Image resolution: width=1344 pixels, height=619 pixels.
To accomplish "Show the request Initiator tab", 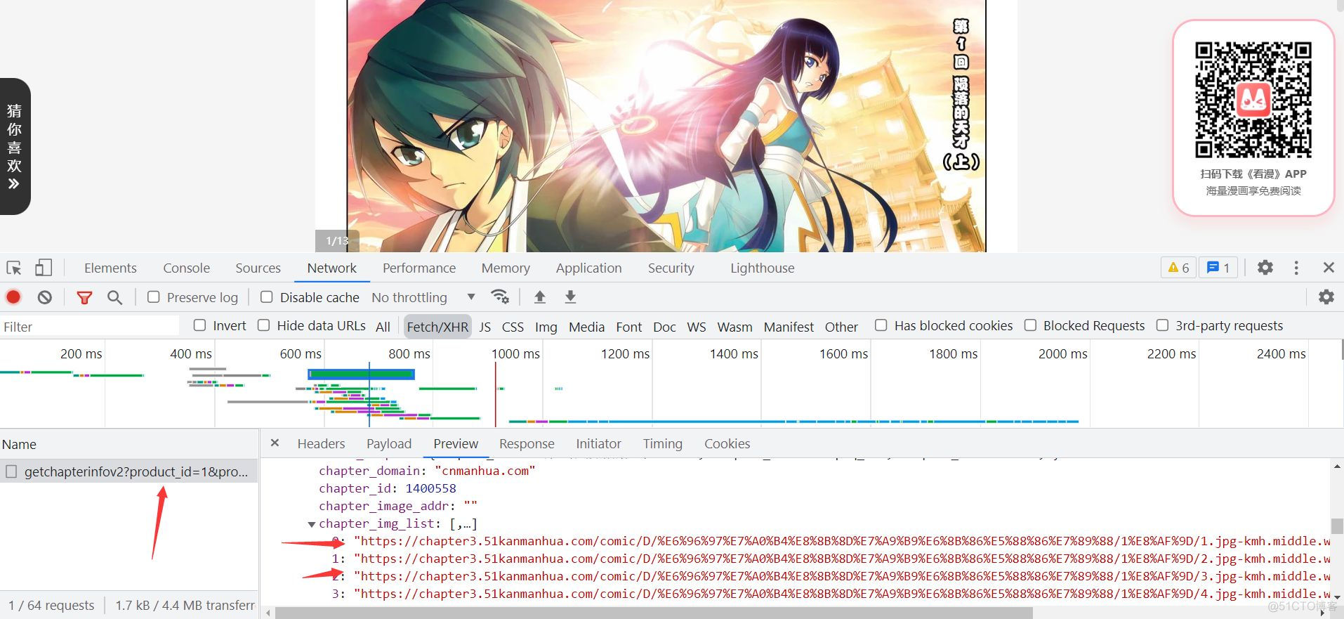I will point(598,443).
